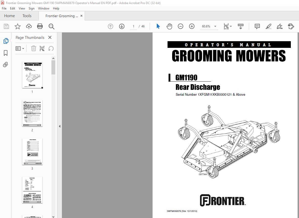Image resolution: width=299 pixels, height=218 pixels.
Task: Select page 4 thumbnail
Action: 32,190
